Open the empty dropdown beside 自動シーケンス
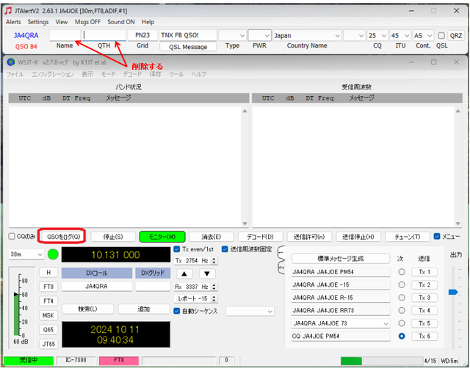The width and height of the screenshot is (470, 368). (x=250, y=311)
